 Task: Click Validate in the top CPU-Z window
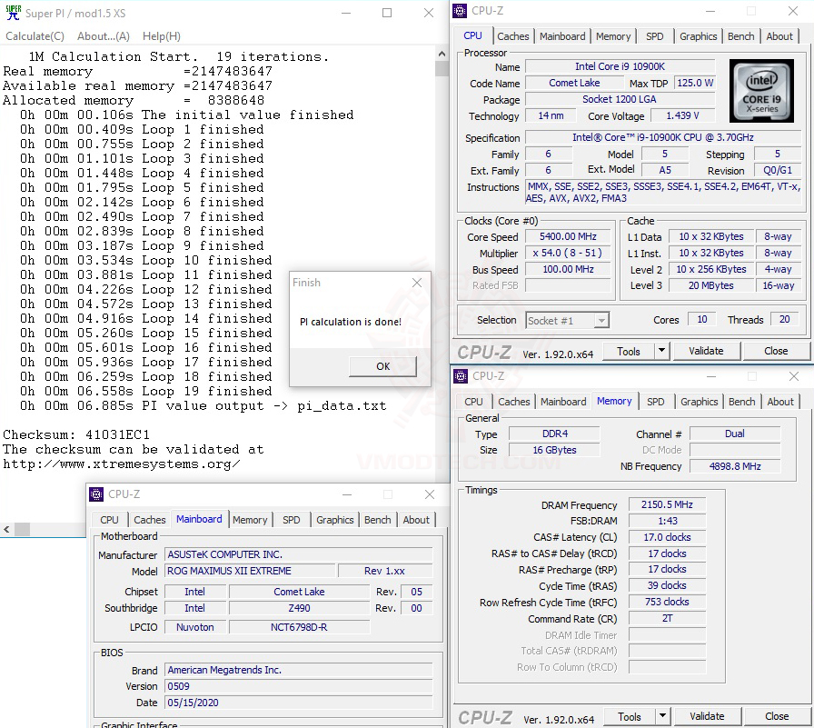(x=707, y=350)
